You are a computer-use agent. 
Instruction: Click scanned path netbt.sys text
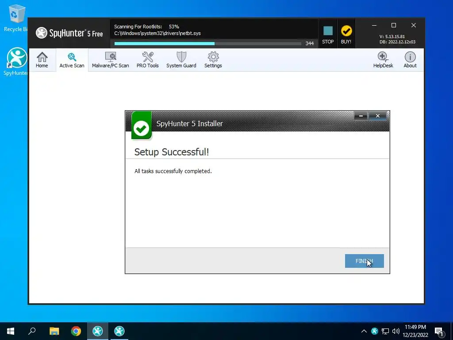point(157,33)
